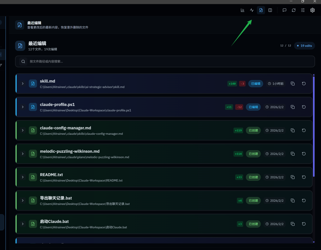Click the 已编辑 badge on skill.md
This screenshot has width=321, height=250.
(x=256, y=84)
